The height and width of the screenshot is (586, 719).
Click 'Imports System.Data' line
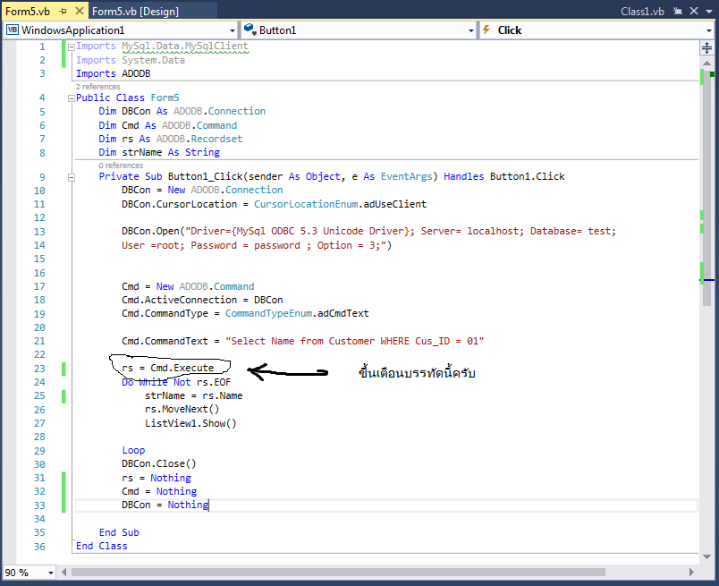[x=131, y=60]
